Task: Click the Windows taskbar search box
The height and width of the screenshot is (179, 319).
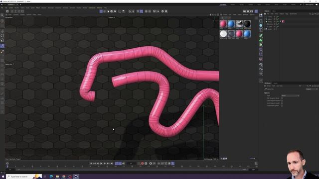Action: coord(24,177)
